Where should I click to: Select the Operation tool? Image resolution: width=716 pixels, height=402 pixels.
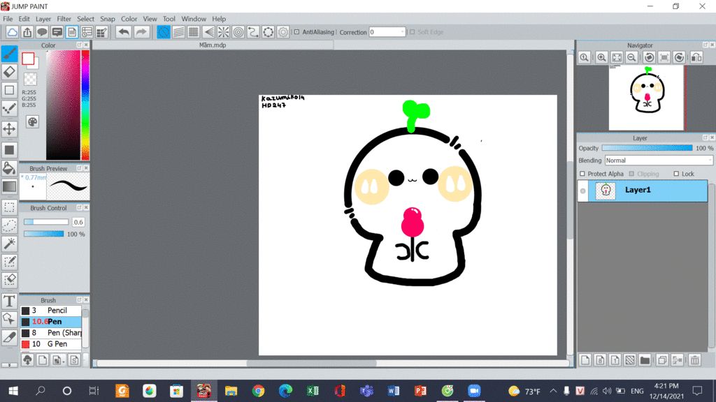(9, 319)
